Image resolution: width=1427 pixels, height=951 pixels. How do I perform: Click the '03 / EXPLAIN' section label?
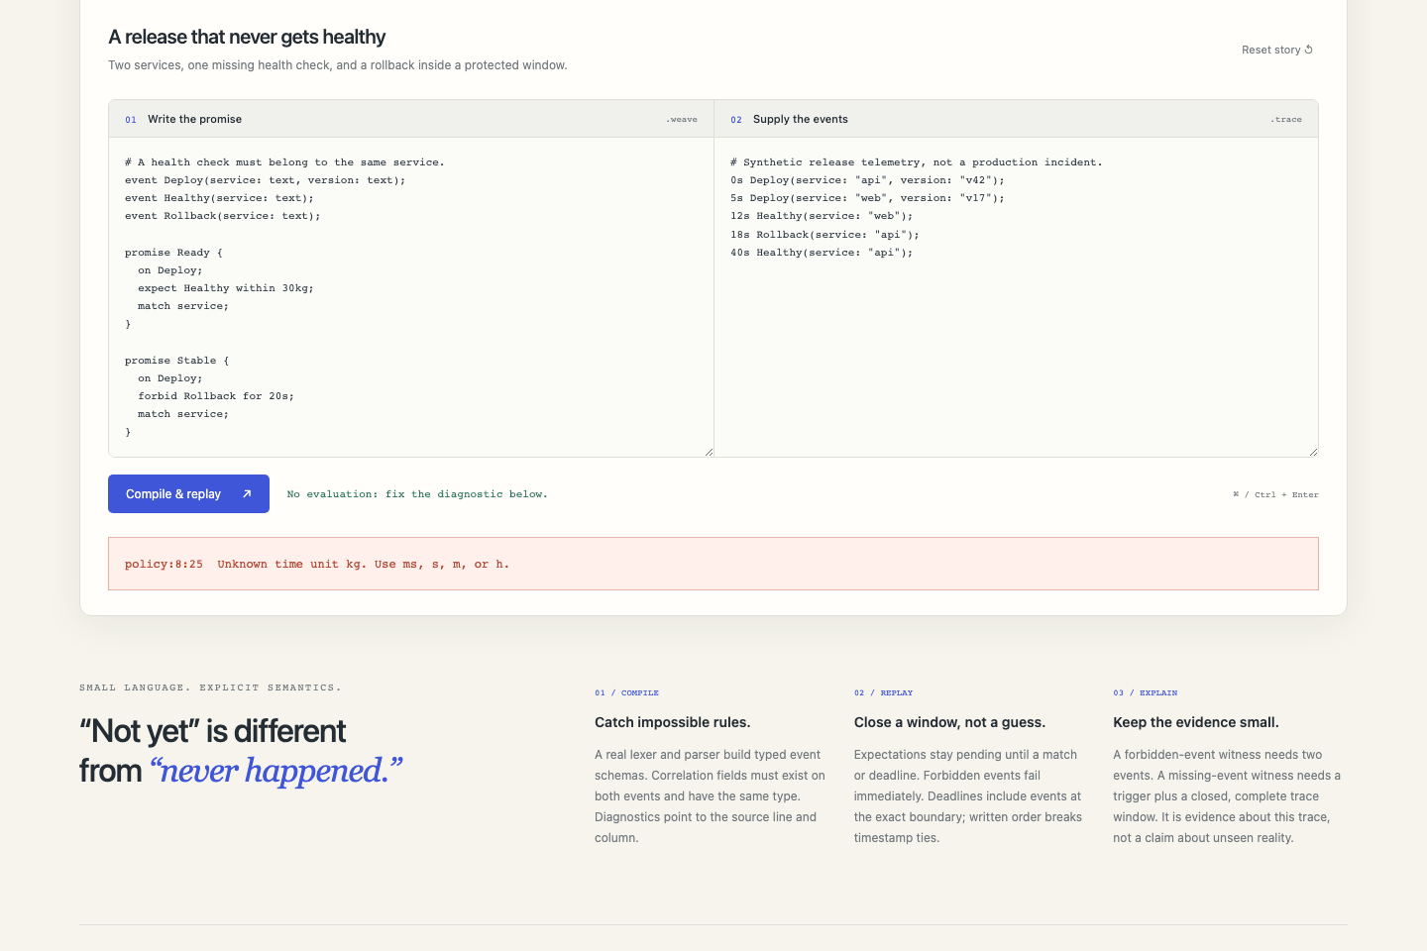[x=1145, y=692]
